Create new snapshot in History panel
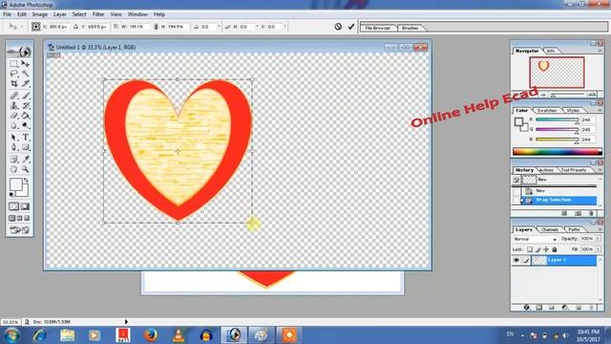This screenshot has height=344, width=611. [578, 213]
